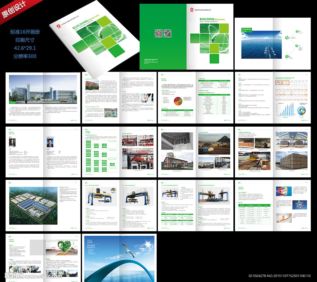The image size is (317, 282).
Task: Select the left leader portrait photo
Action: 12,142
